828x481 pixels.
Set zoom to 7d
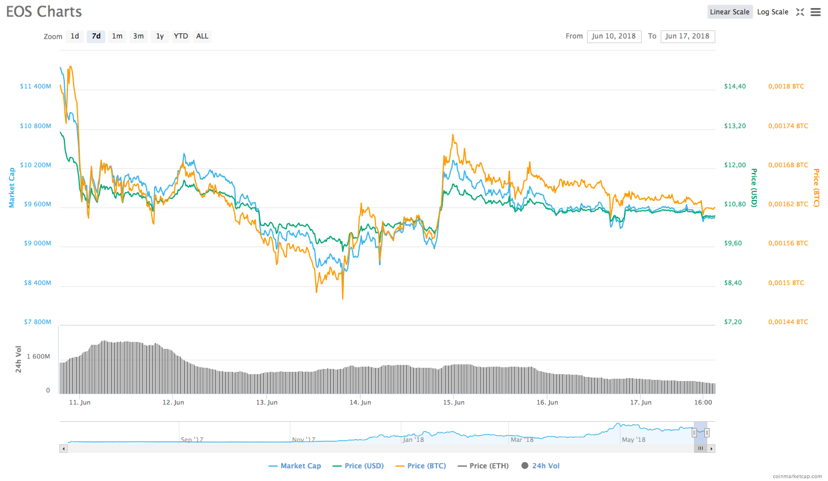click(96, 36)
